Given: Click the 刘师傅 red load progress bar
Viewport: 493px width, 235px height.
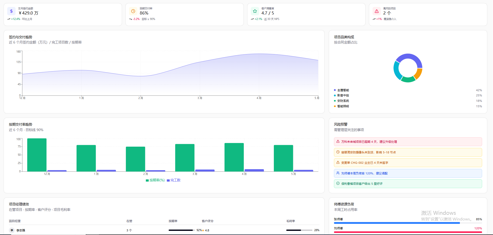Looking at the screenshot, I should pos(408,232).
